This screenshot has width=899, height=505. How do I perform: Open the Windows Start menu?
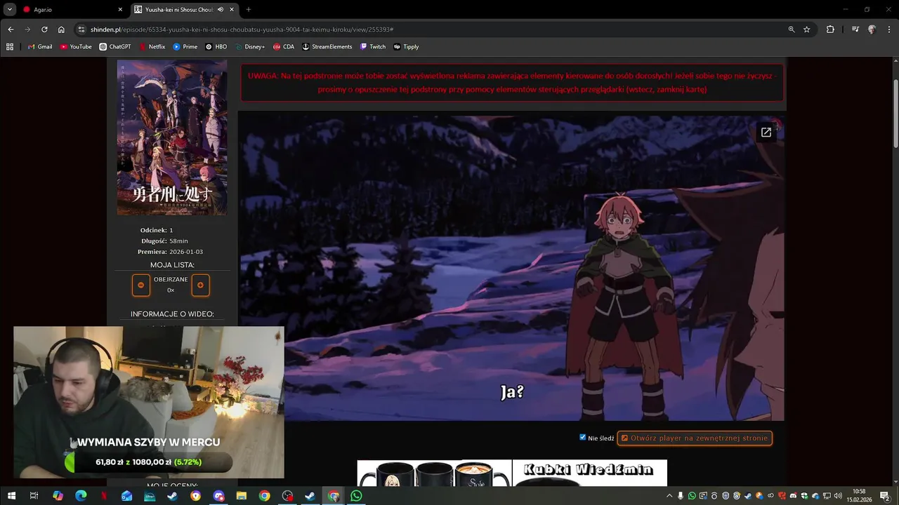pyautogui.click(x=11, y=496)
